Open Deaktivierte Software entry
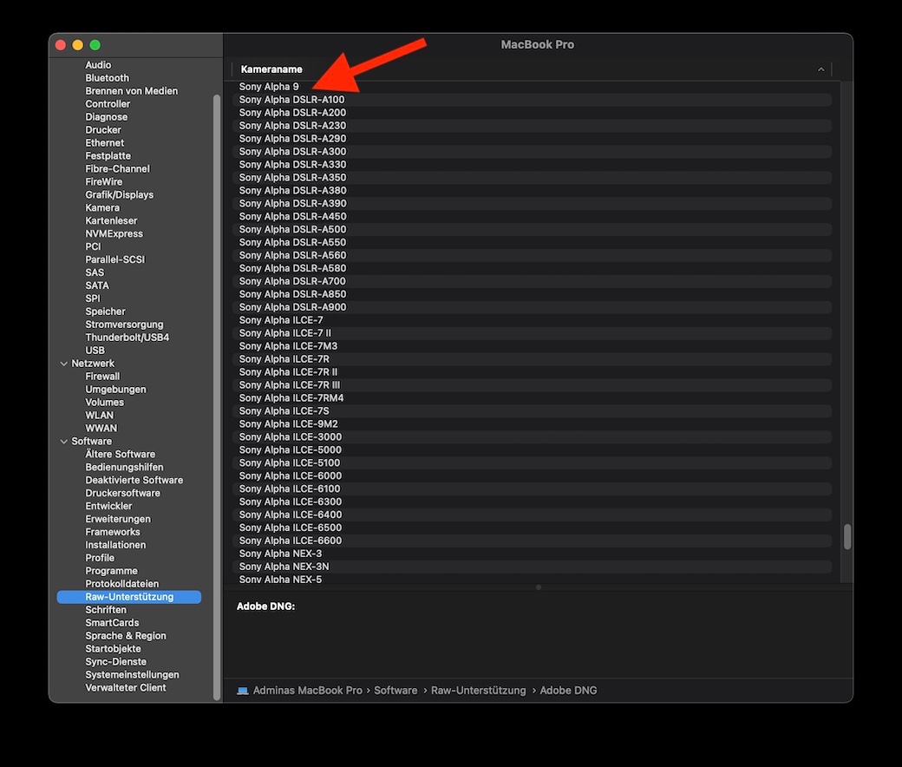Viewport: 902px width, 767px height. (134, 480)
